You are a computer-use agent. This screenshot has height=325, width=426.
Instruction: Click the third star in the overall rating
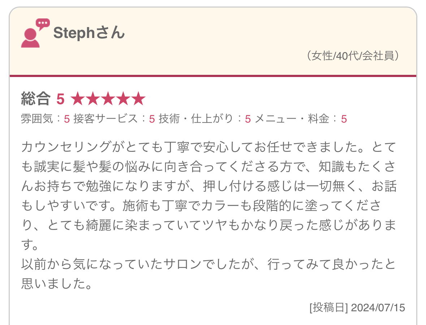pyautogui.click(x=108, y=99)
